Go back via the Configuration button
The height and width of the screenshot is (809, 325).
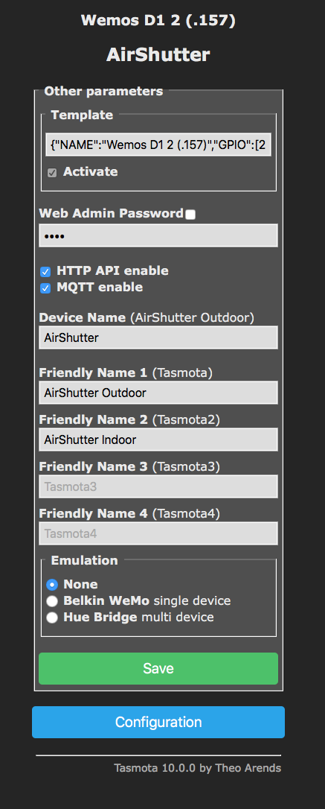point(158,723)
